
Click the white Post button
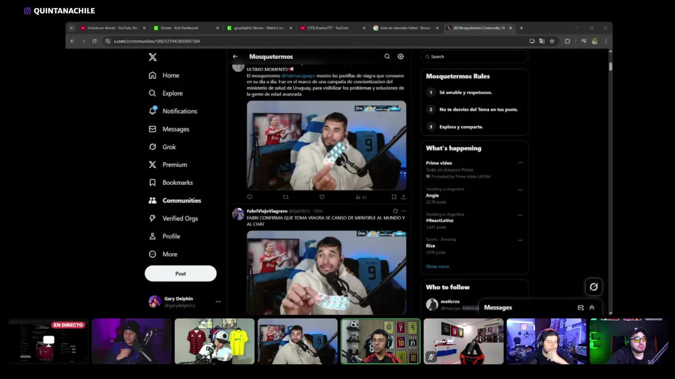pyautogui.click(x=180, y=274)
